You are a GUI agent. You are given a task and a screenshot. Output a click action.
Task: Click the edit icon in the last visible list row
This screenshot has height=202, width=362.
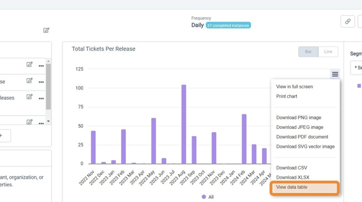[29, 122]
